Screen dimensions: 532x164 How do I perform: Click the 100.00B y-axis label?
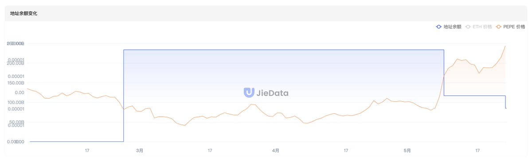[x=16, y=103]
